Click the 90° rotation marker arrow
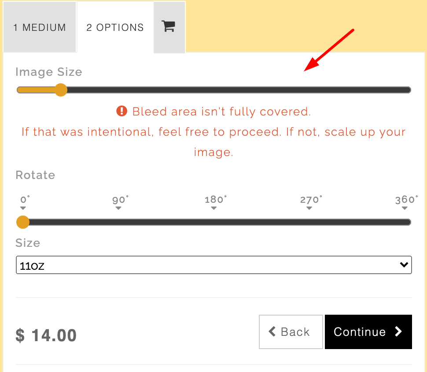The image size is (427, 372). click(118, 208)
